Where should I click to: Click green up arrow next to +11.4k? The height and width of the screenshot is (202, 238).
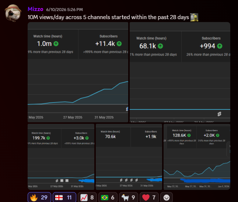tap(119, 44)
